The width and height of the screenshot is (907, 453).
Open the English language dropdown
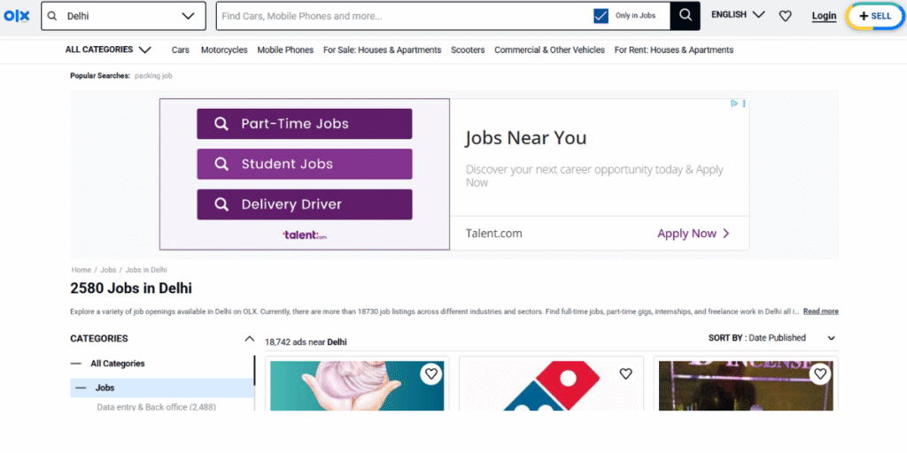738,15
